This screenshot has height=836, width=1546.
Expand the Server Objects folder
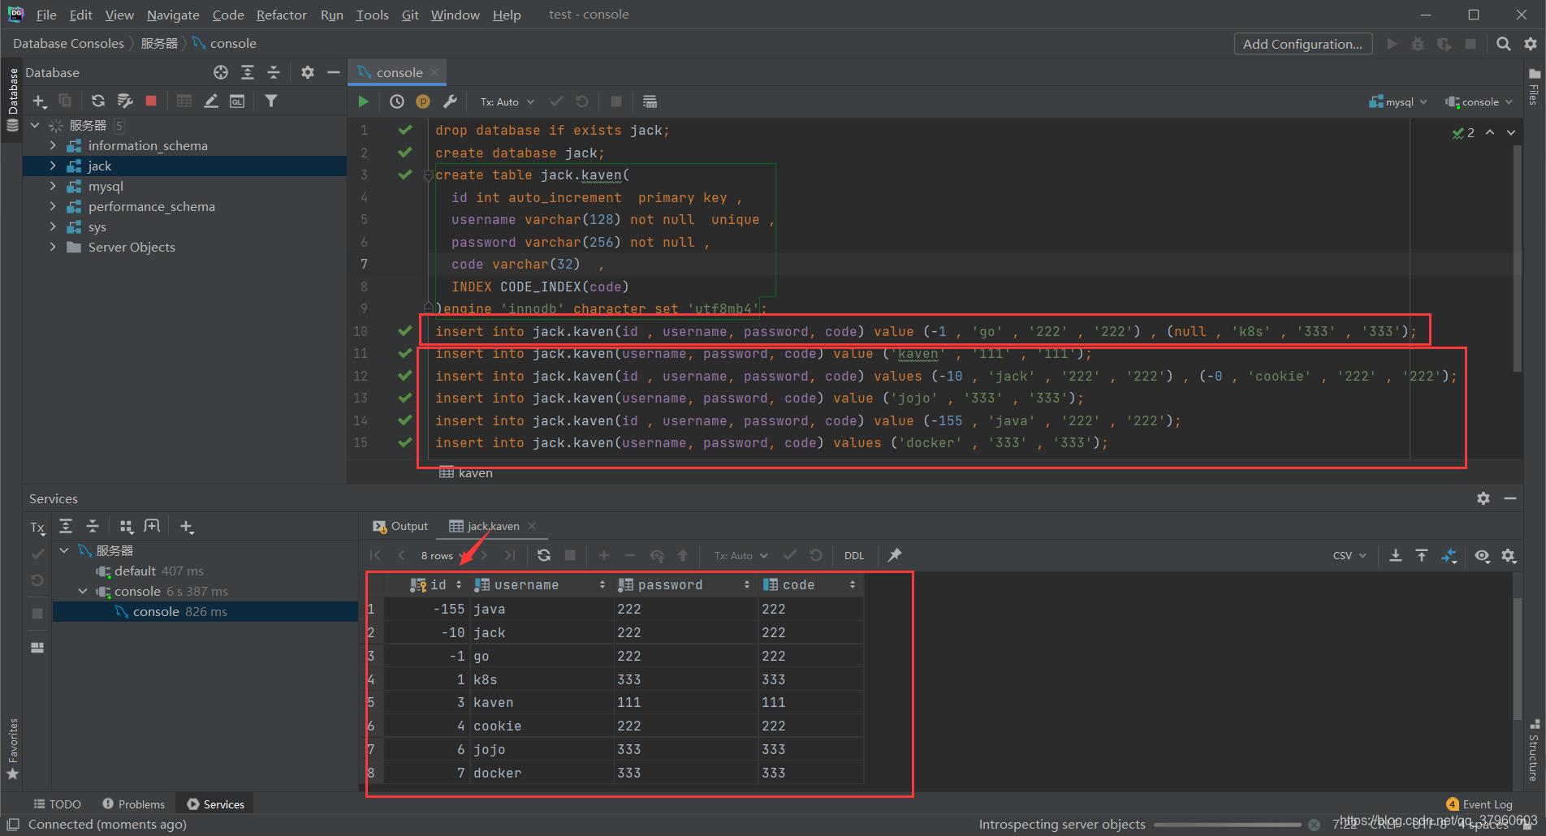pos(53,247)
